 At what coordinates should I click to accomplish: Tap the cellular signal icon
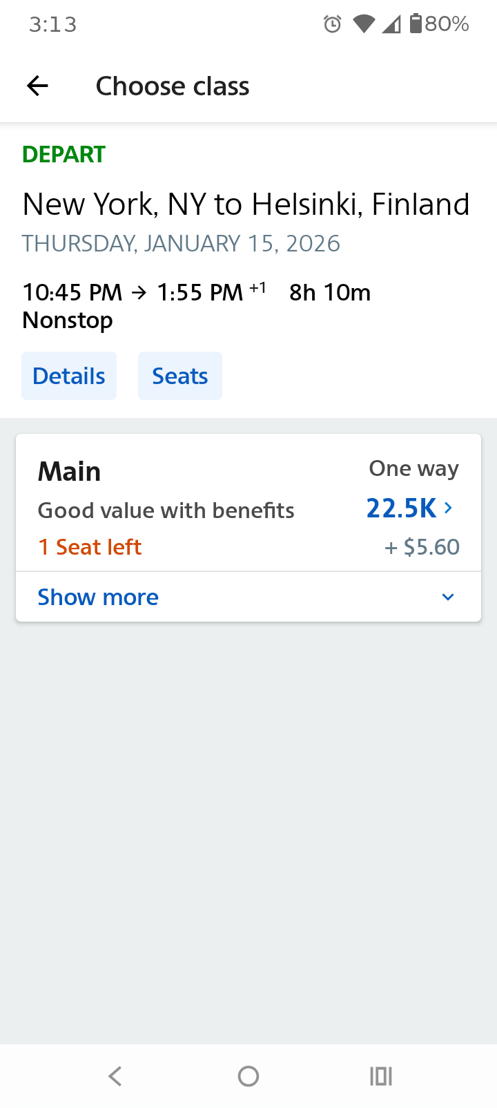tap(393, 23)
